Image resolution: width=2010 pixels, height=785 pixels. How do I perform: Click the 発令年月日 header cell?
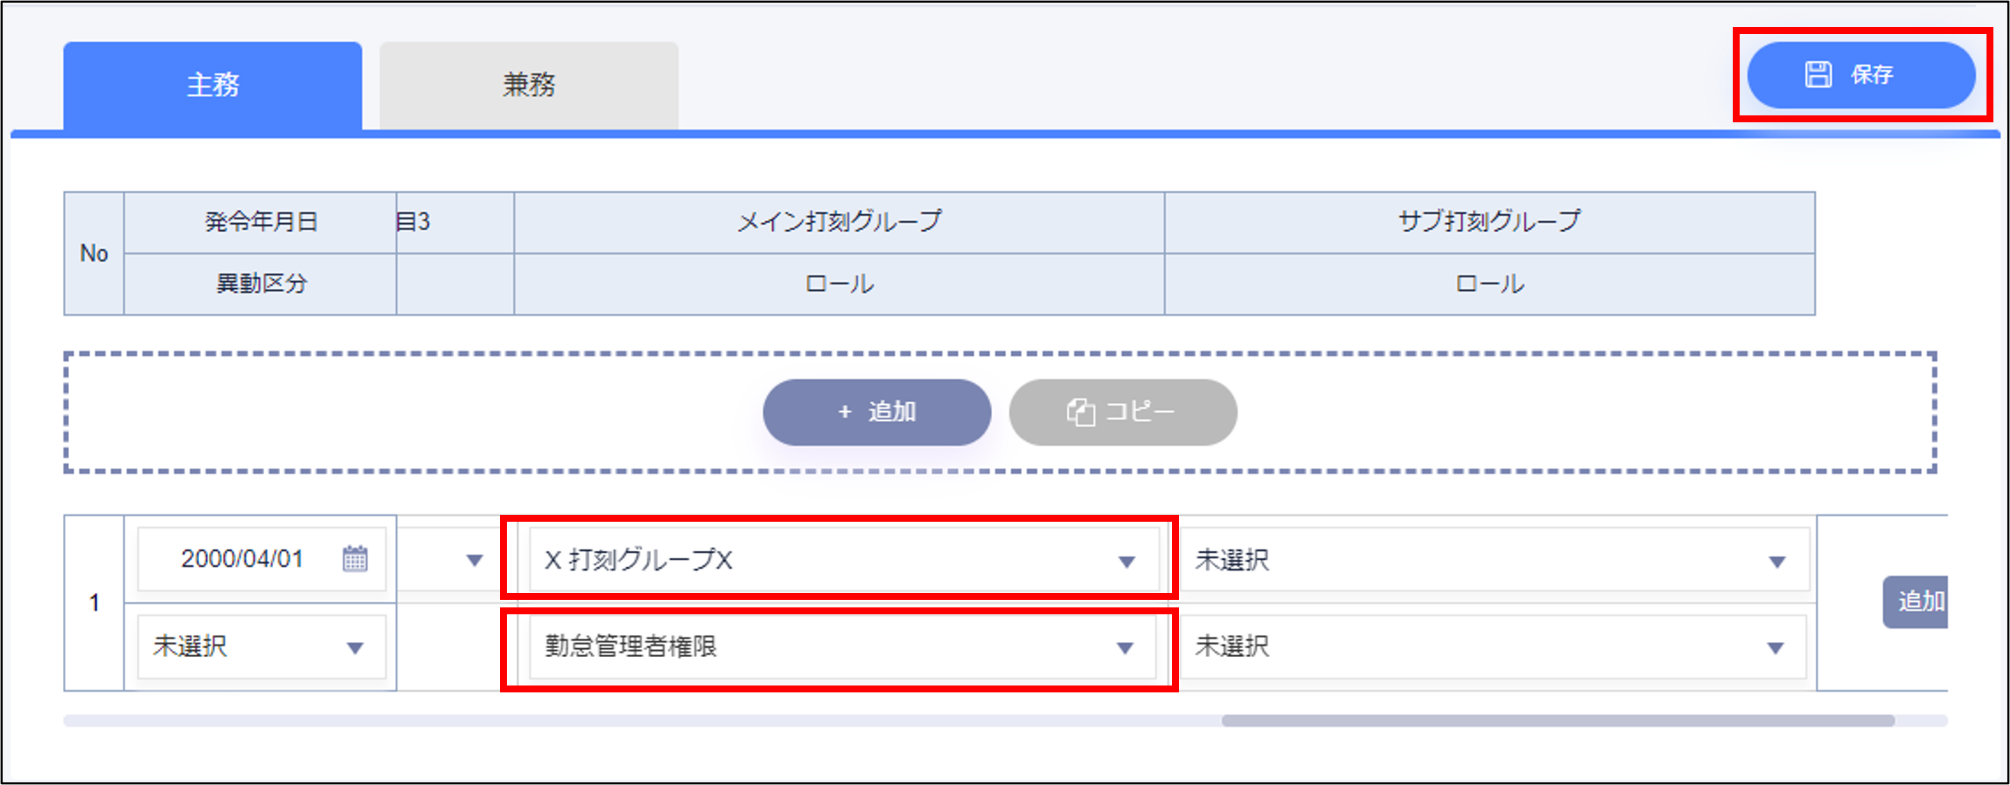tap(261, 223)
